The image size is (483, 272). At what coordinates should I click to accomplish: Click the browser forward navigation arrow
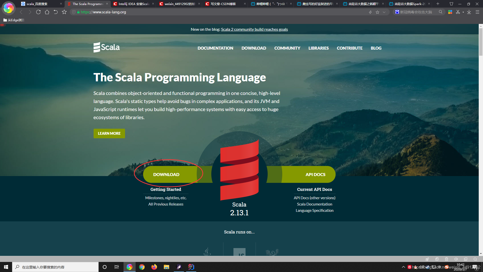coord(29,12)
